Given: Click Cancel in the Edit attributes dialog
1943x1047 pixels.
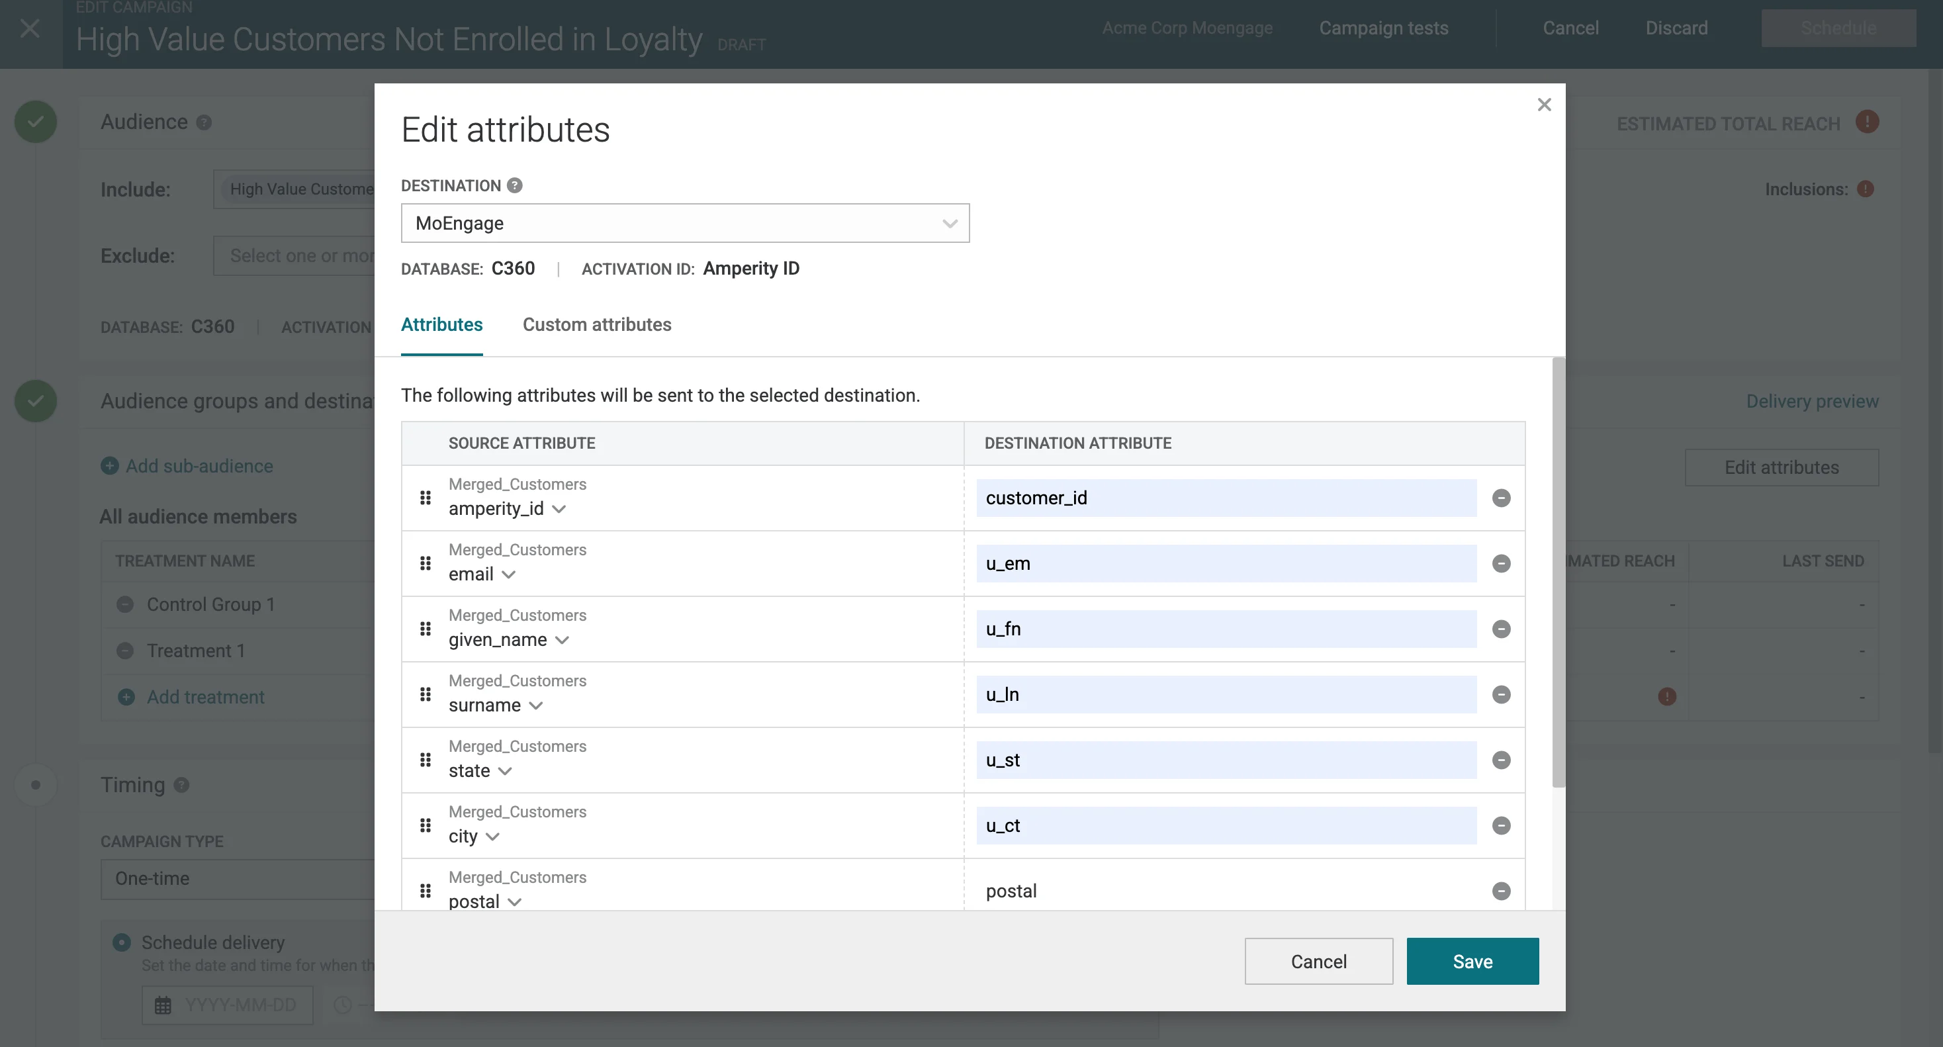Looking at the screenshot, I should [1318, 962].
